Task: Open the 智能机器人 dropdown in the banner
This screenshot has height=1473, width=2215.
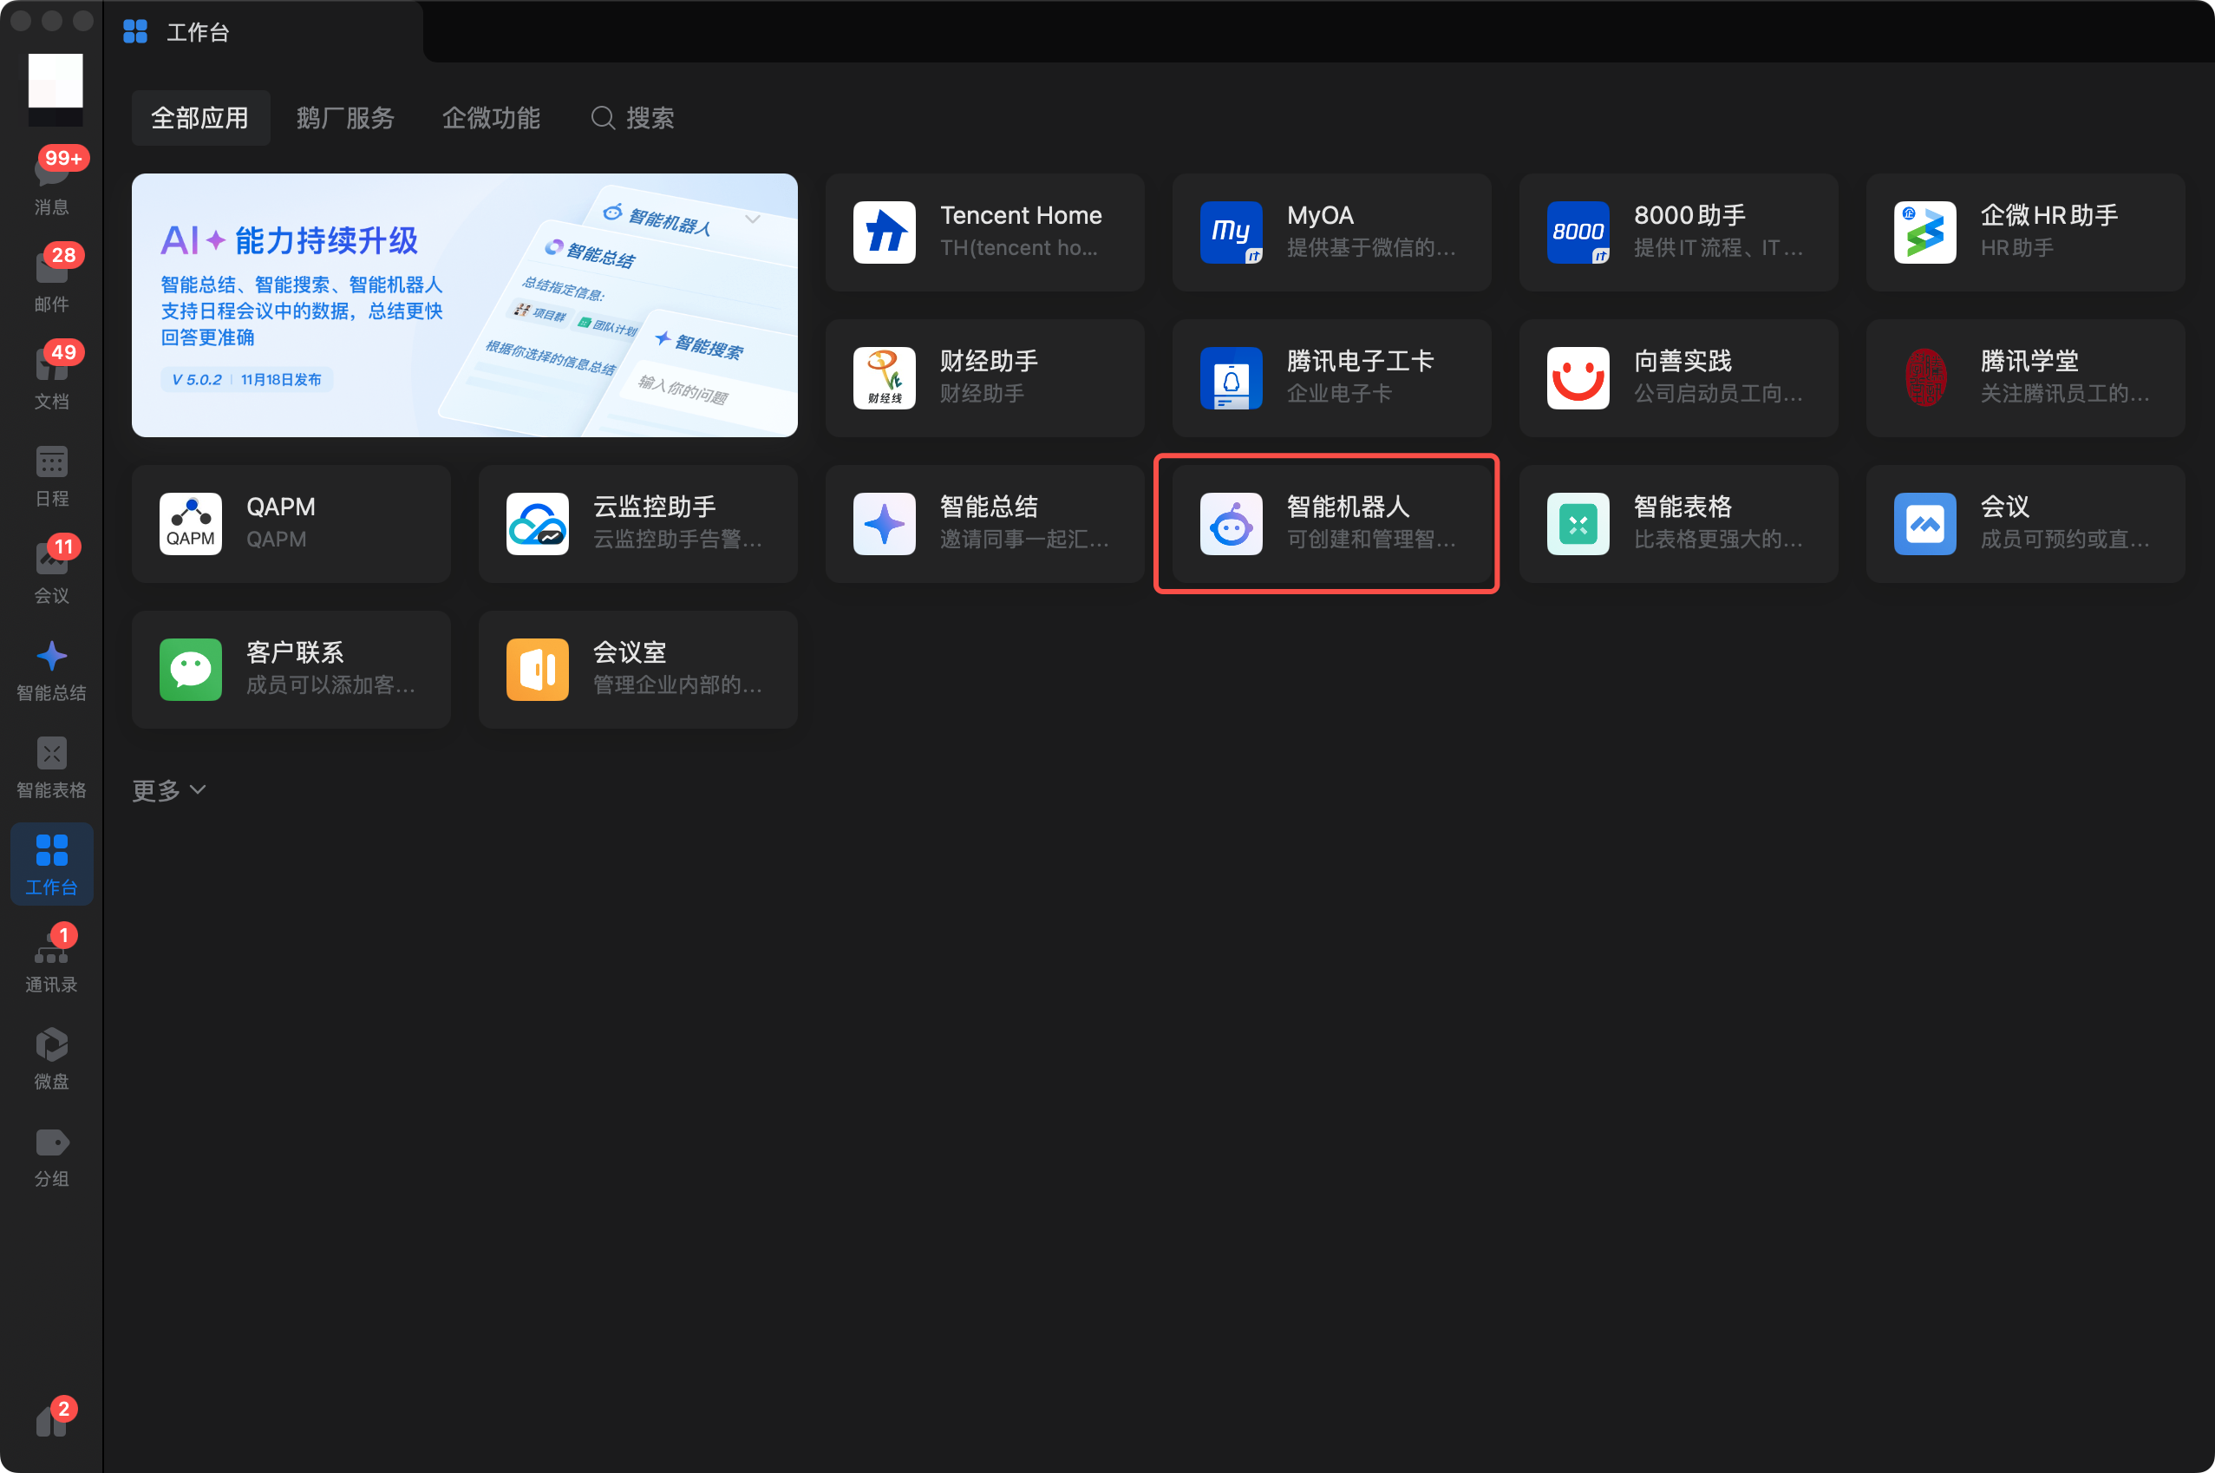Action: 751,218
